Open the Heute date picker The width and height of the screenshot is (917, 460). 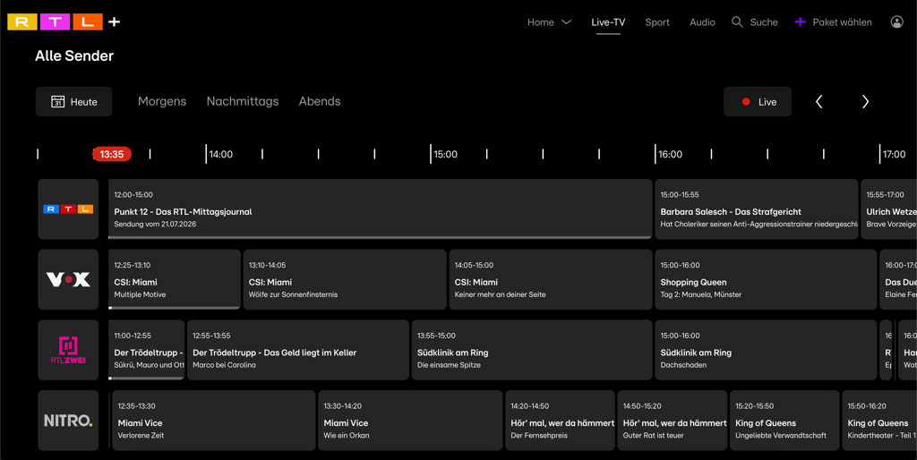(73, 102)
